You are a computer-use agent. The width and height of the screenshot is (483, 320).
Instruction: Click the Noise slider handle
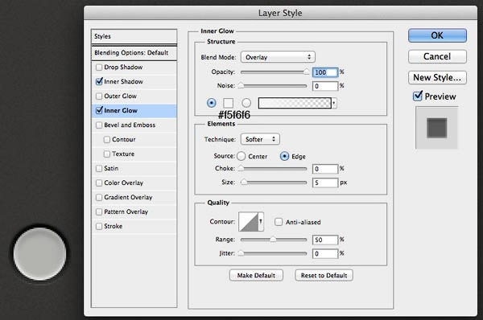241,85
